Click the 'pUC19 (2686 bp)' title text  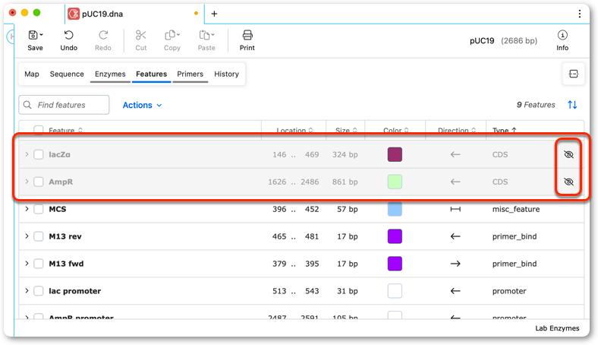(503, 41)
